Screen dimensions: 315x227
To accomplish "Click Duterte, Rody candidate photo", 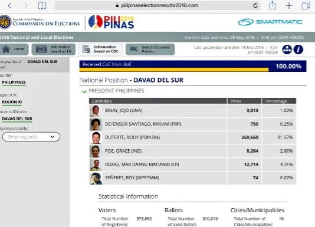I will [x=96, y=138].
